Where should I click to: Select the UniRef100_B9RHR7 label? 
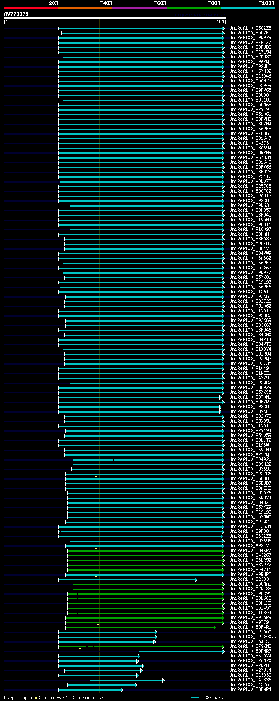pos(250,651)
